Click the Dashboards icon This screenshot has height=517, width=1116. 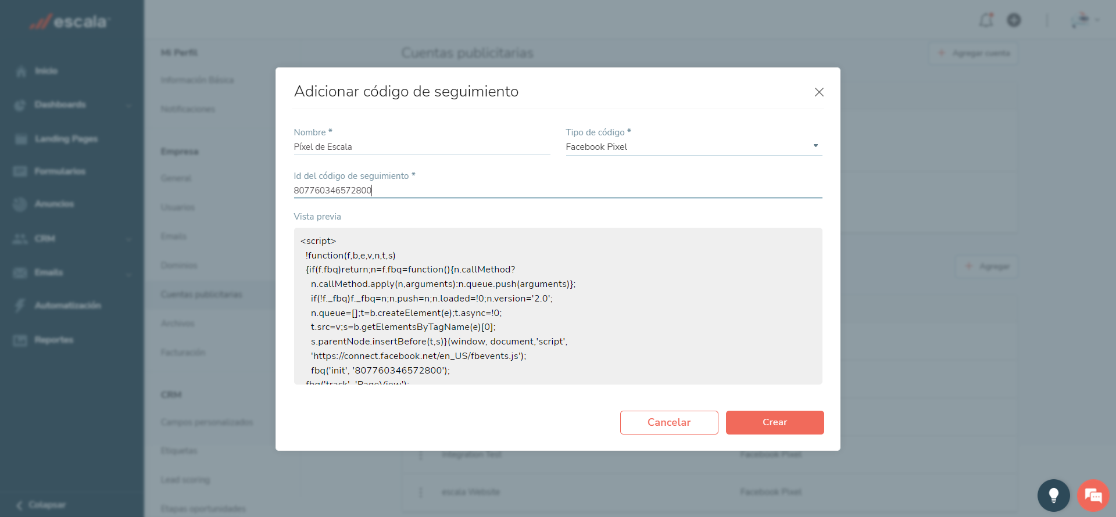pos(20,105)
